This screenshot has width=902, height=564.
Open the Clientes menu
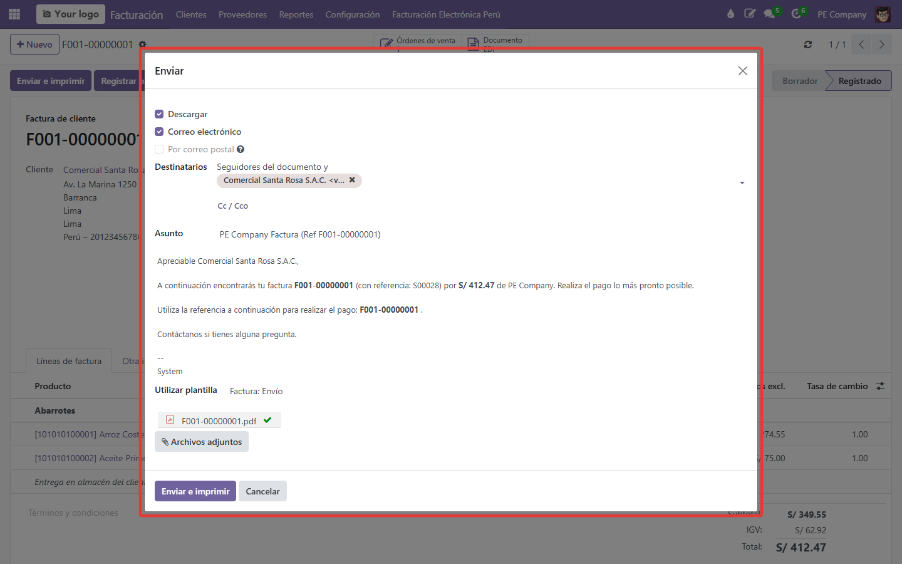click(x=191, y=14)
